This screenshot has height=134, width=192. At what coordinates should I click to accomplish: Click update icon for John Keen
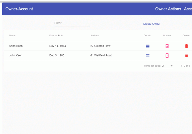(x=167, y=56)
